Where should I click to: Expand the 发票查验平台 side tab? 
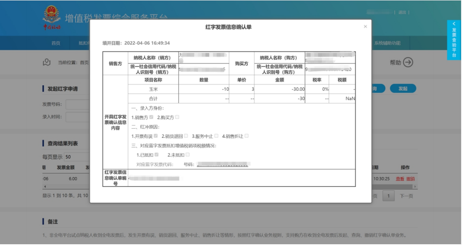454,40
